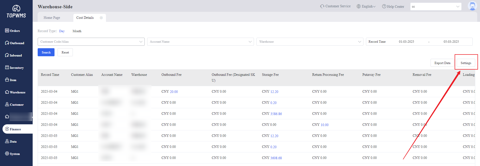Open the Orders sidebar menu
The height and width of the screenshot is (166, 480).
13,31
